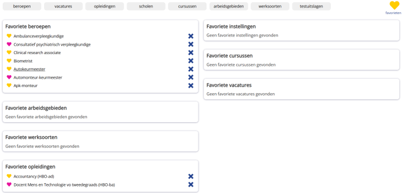Click yellow heart beside Apk-monteur
The height and width of the screenshot is (193, 404).
pyautogui.click(x=9, y=85)
